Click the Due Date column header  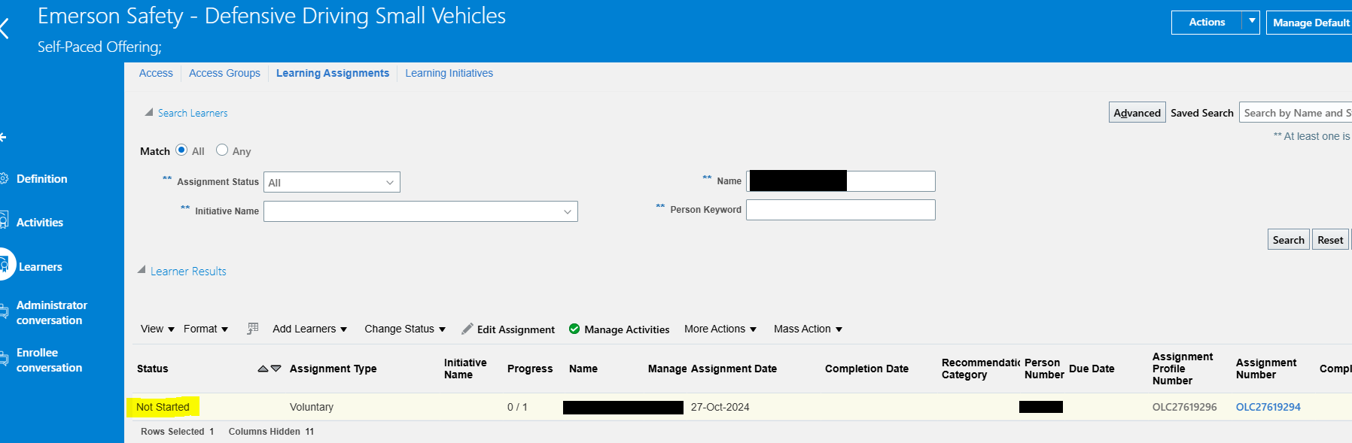click(1092, 369)
